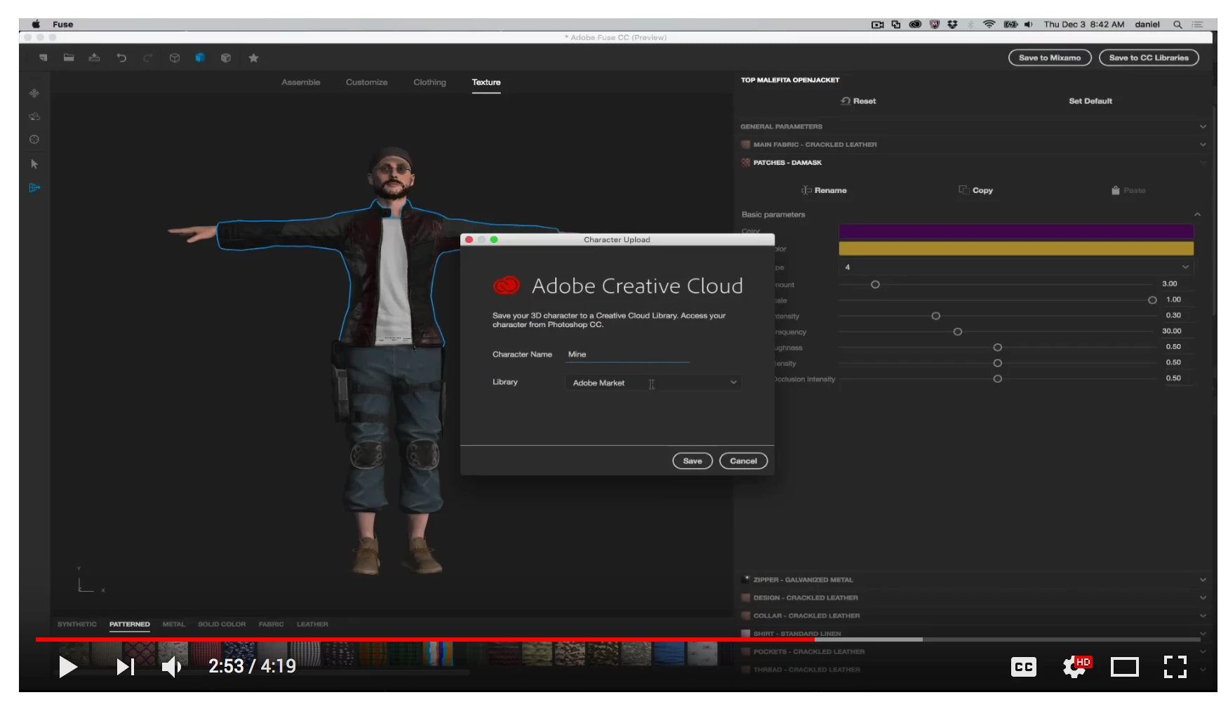Select Patches - Damask substance row
Screen dimensions: 1228x709
[x=974, y=163]
